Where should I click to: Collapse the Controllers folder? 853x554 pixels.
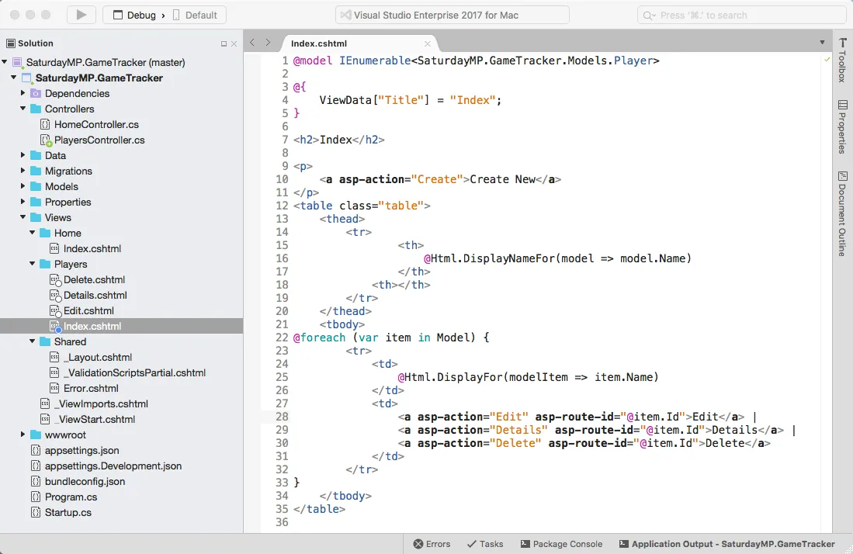(23, 109)
